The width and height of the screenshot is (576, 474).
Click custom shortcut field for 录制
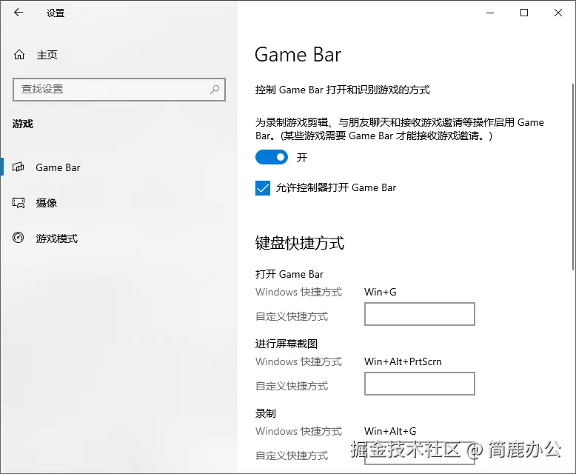[x=420, y=453]
